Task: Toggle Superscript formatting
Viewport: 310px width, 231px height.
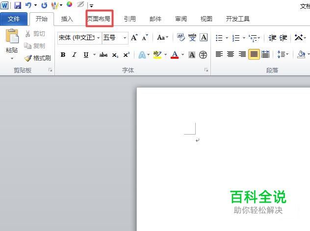Action: tap(127, 55)
